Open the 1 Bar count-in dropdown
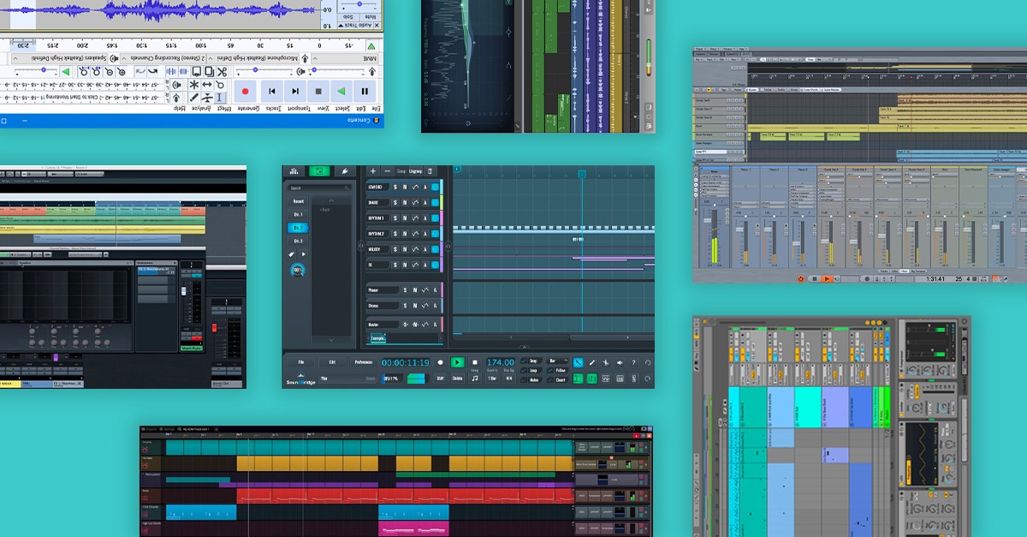Screen dimensions: 1027x537 point(492,378)
